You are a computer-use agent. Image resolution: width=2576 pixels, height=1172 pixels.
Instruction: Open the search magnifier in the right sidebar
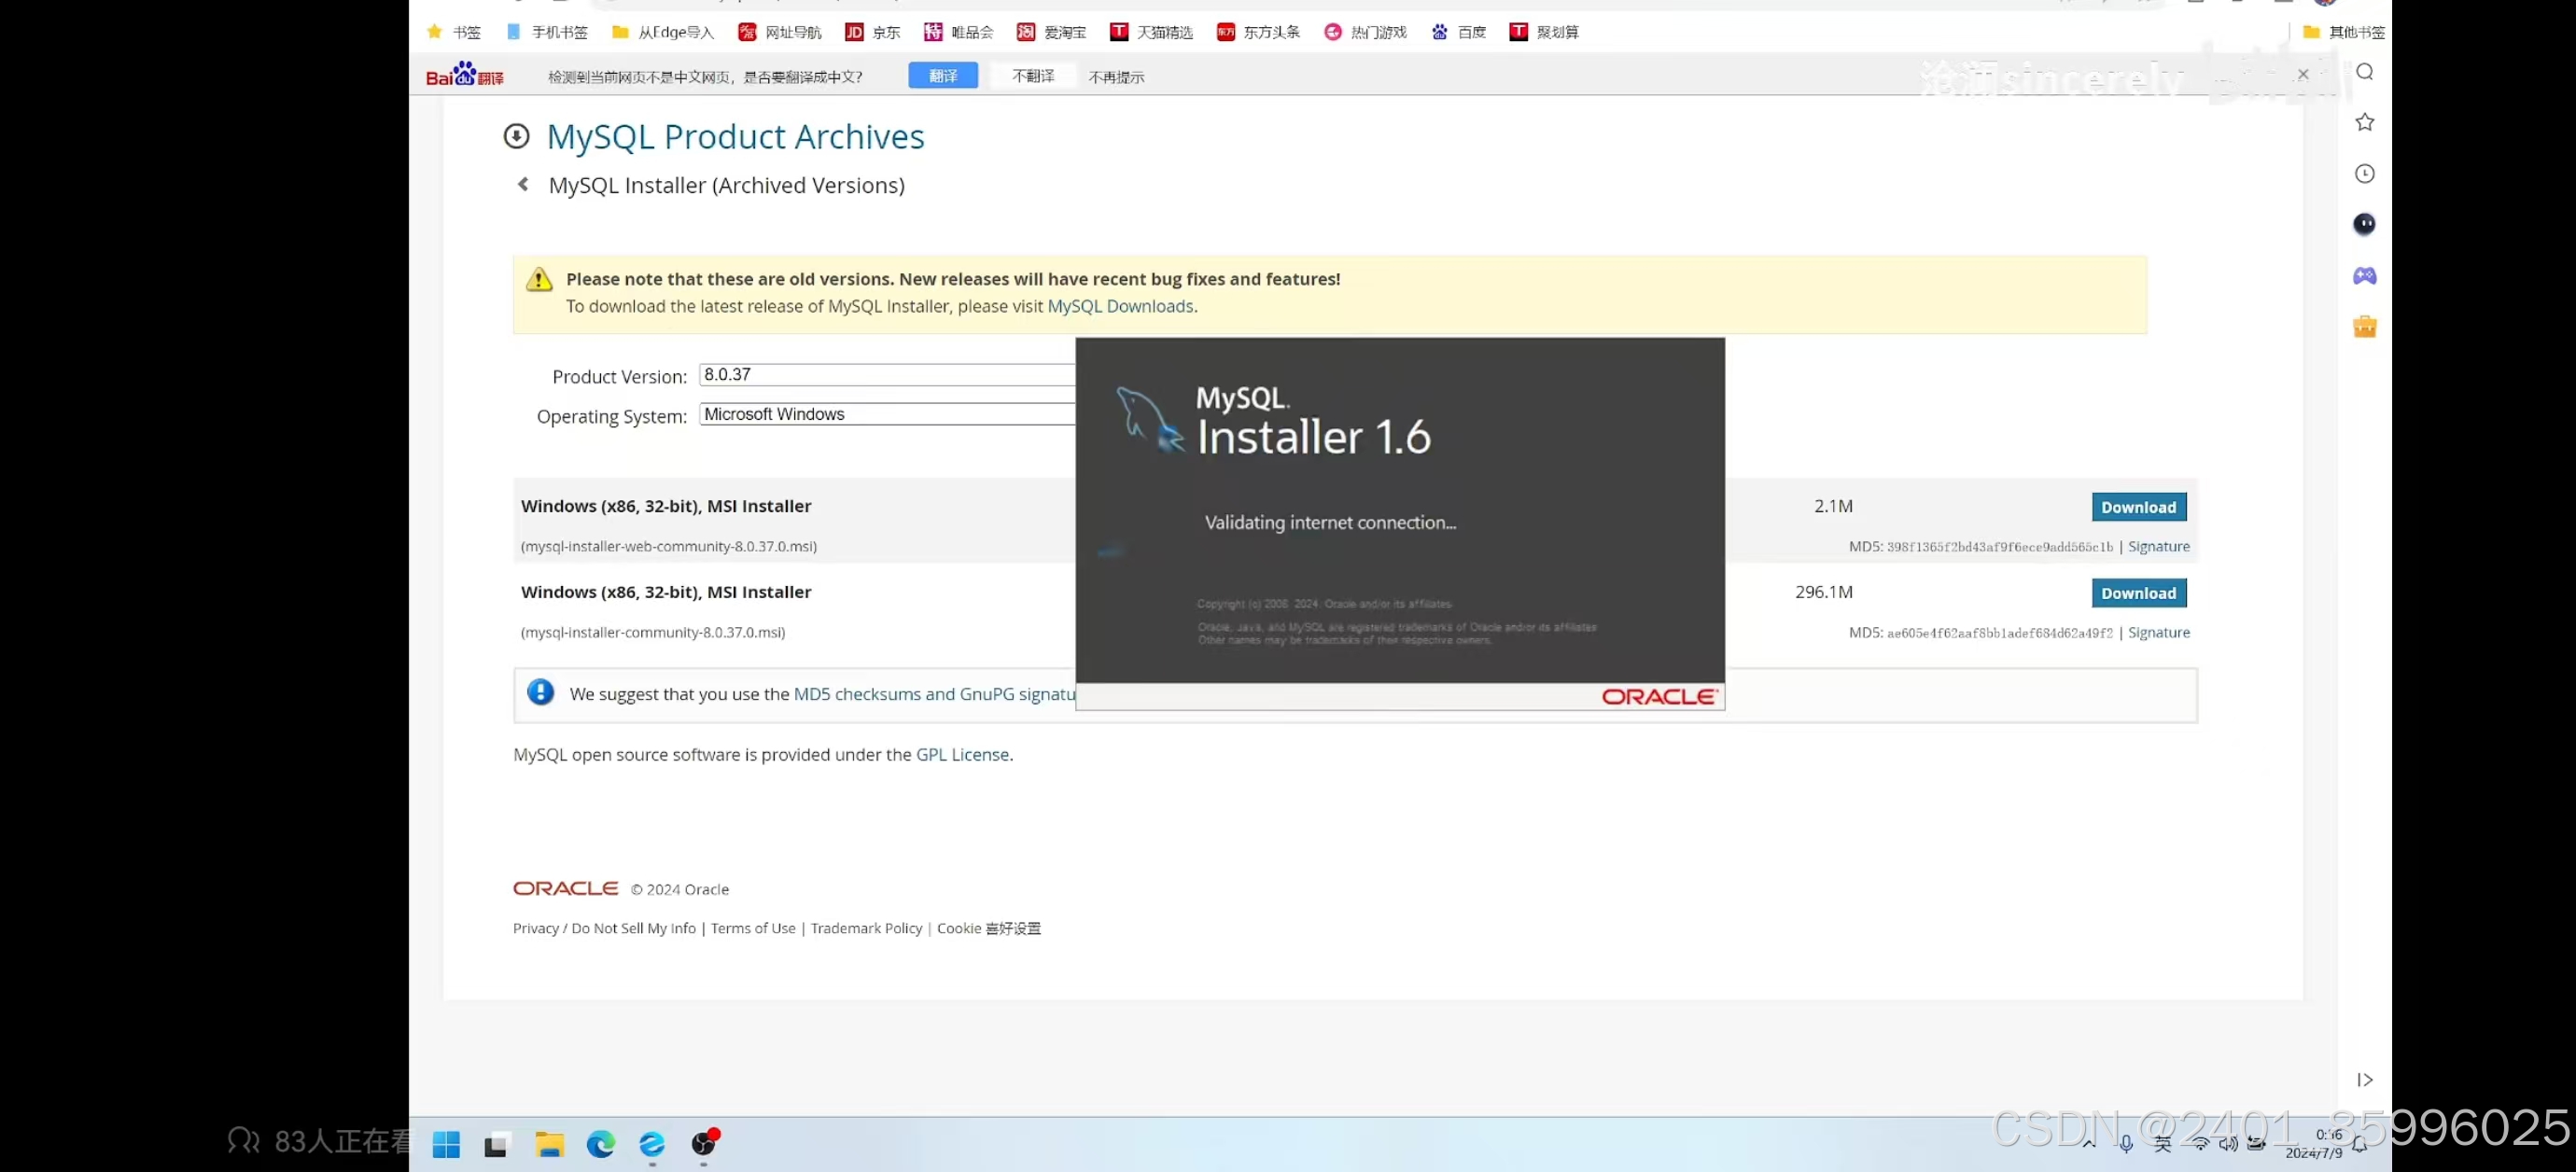[x=2365, y=71]
